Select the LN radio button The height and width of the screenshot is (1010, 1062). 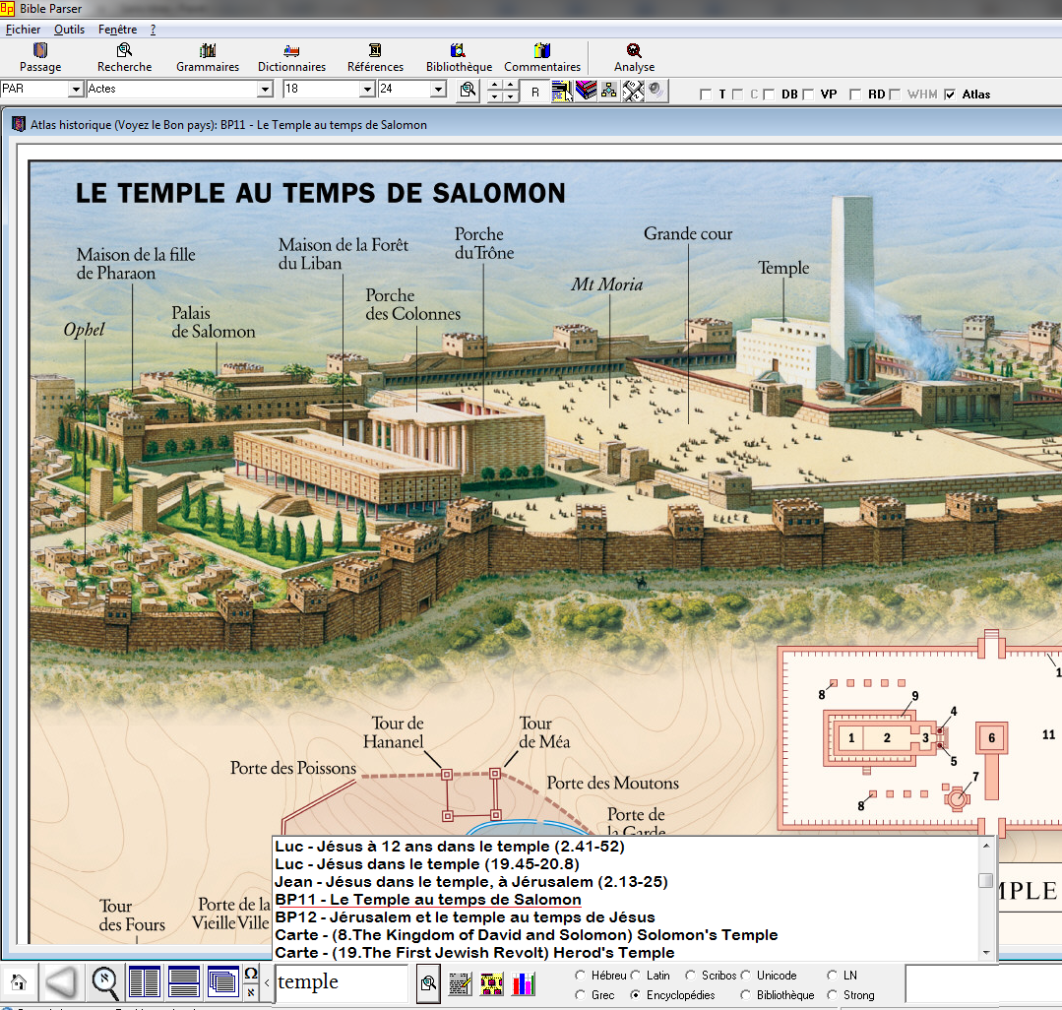833,976
